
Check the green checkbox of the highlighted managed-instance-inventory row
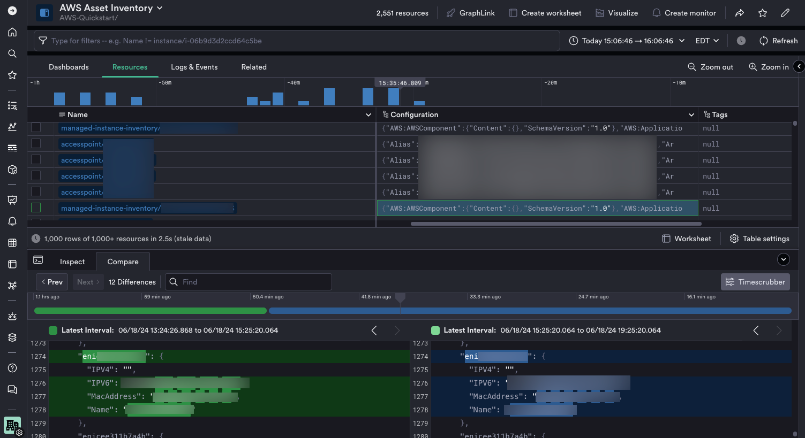click(x=36, y=208)
